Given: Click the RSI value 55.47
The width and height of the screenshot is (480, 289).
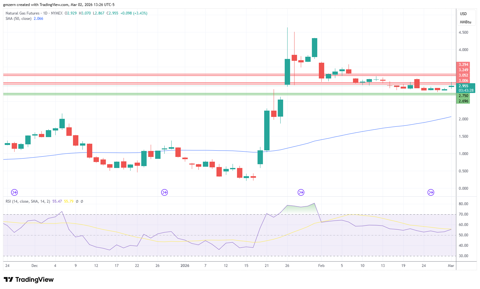Looking at the screenshot, I should [x=57, y=201].
